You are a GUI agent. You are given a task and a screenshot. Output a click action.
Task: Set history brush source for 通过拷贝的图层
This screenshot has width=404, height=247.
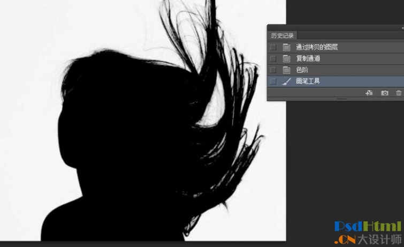(273, 47)
